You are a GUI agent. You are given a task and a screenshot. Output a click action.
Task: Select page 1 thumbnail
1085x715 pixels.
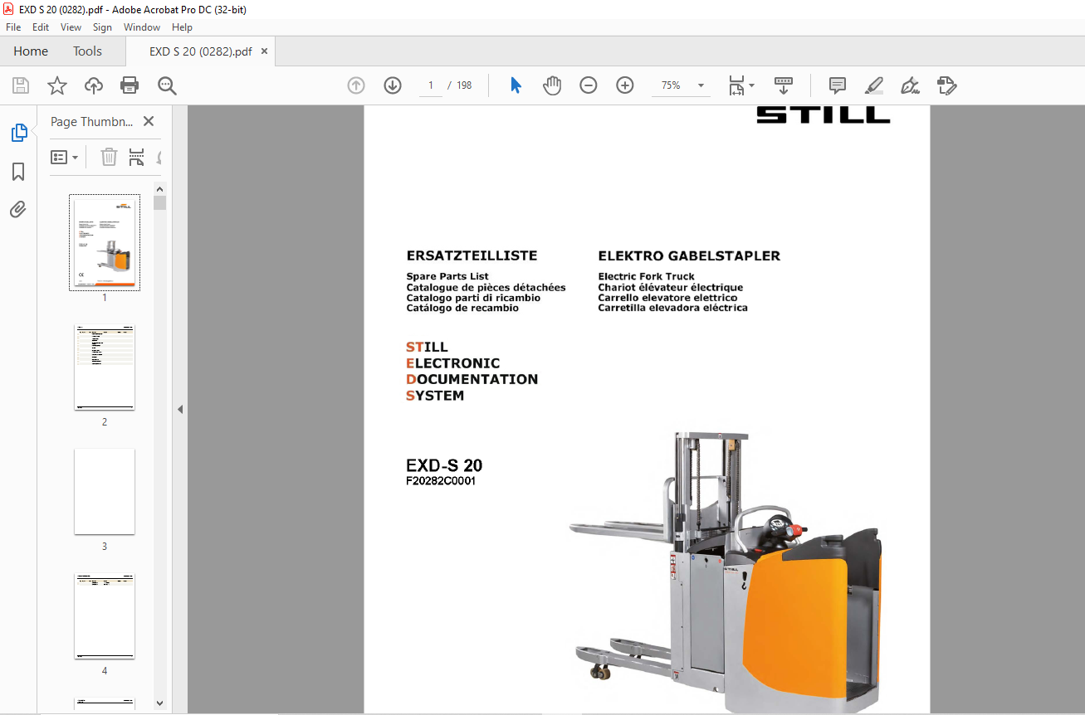[x=105, y=243]
